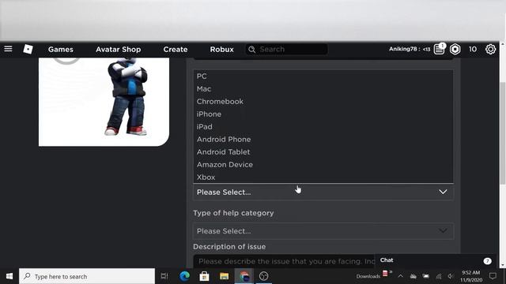Click the page vertical scrollbar

click(503, 133)
